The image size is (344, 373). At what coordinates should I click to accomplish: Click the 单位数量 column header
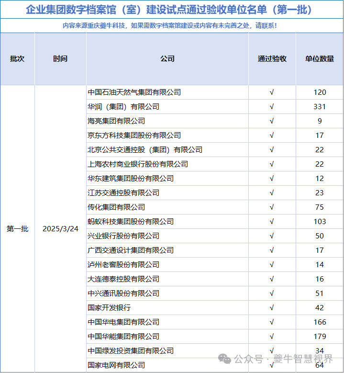pyautogui.click(x=320, y=59)
